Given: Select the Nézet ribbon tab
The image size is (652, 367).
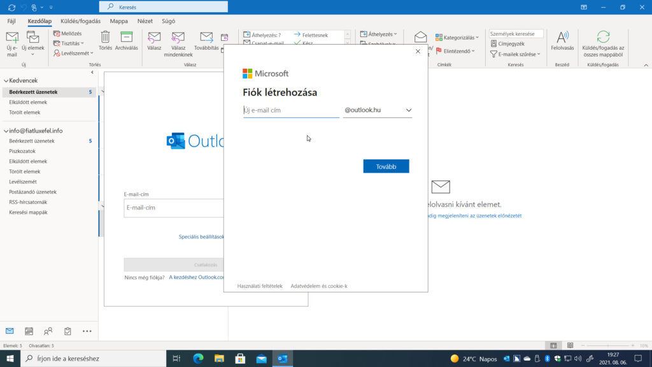Looking at the screenshot, I should [145, 21].
